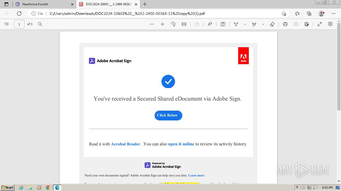
Task: Select the DOC2024-10603 PDF tab
Action: [x=108, y=4]
